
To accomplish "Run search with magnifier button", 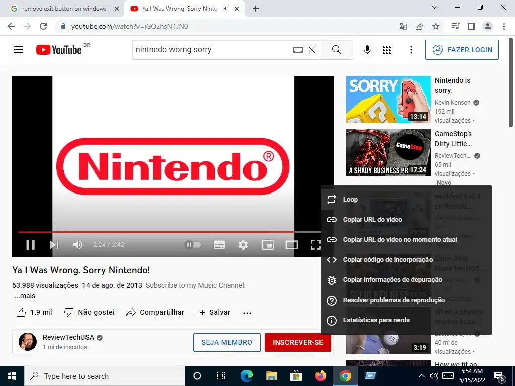I will (337, 50).
